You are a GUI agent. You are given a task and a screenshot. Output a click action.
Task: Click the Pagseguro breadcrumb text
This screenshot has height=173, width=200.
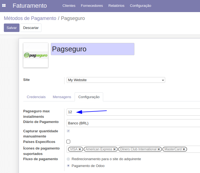pos(73,18)
